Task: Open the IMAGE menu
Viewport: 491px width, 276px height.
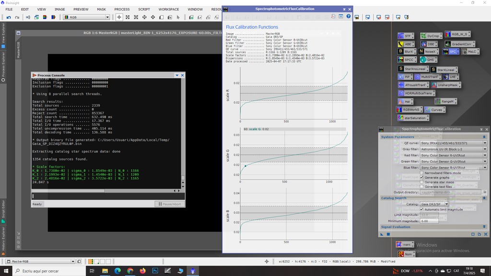Action: point(60,10)
